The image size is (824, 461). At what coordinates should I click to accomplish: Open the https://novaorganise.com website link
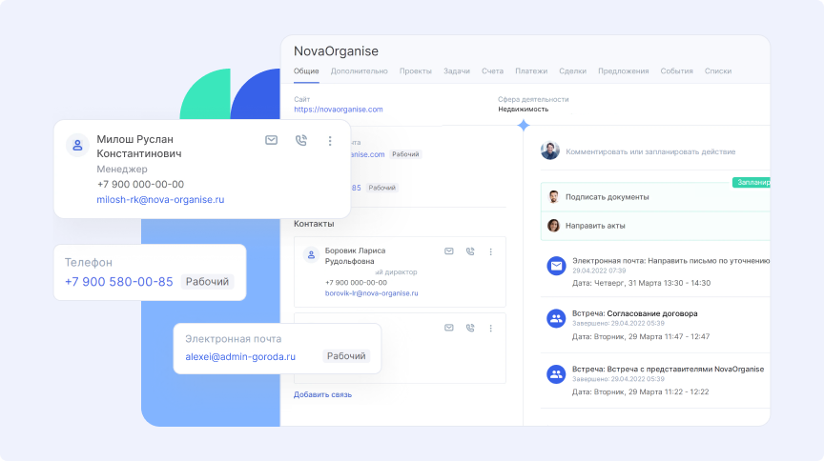pyautogui.click(x=339, y=110)
